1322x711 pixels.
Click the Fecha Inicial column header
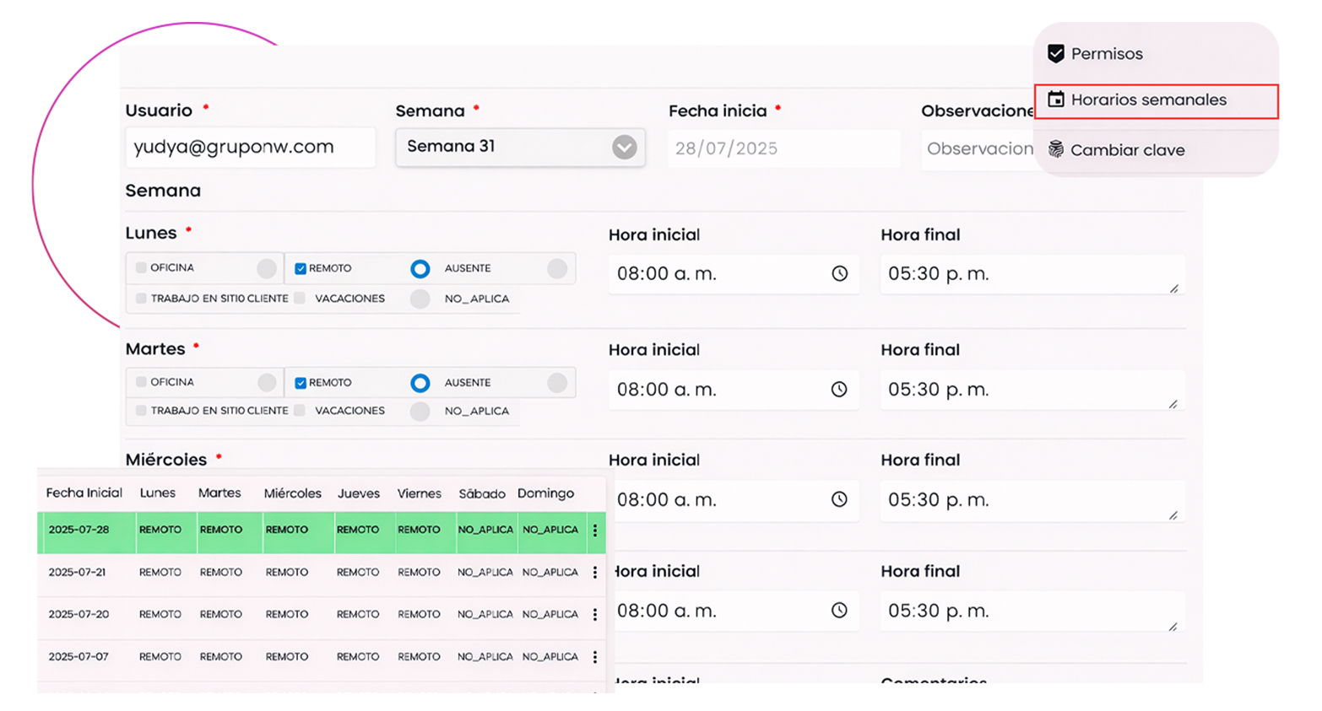(x=84, y=493)
